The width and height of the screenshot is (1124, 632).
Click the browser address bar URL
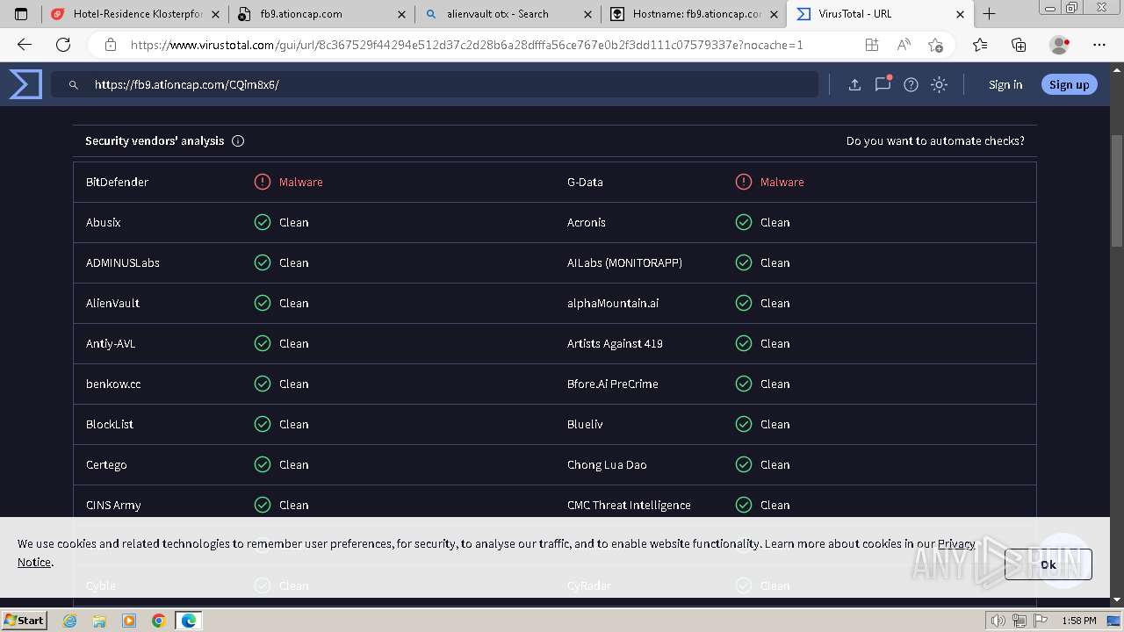pos(465,45)
